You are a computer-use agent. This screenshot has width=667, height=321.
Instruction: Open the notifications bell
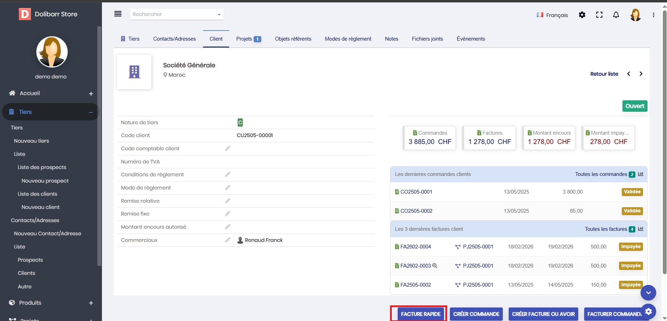click(x=616, y=15)
